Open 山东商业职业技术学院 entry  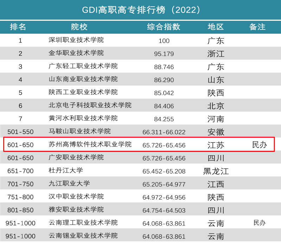[83, 79]
